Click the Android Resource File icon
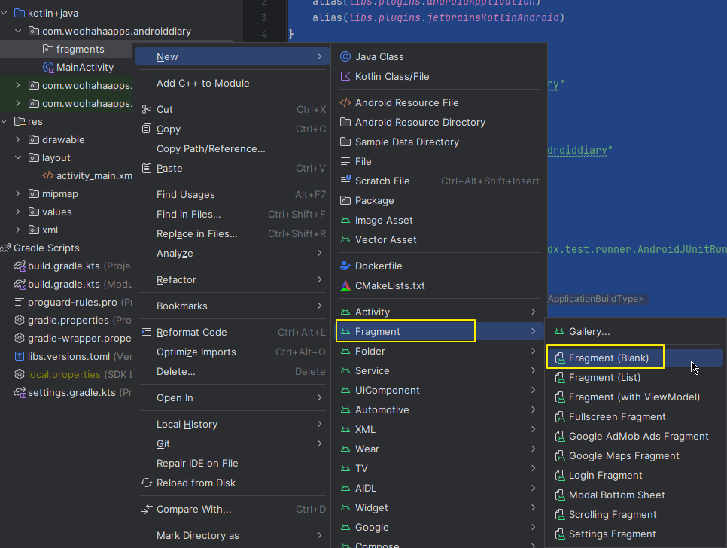 (x=345, y=102)
